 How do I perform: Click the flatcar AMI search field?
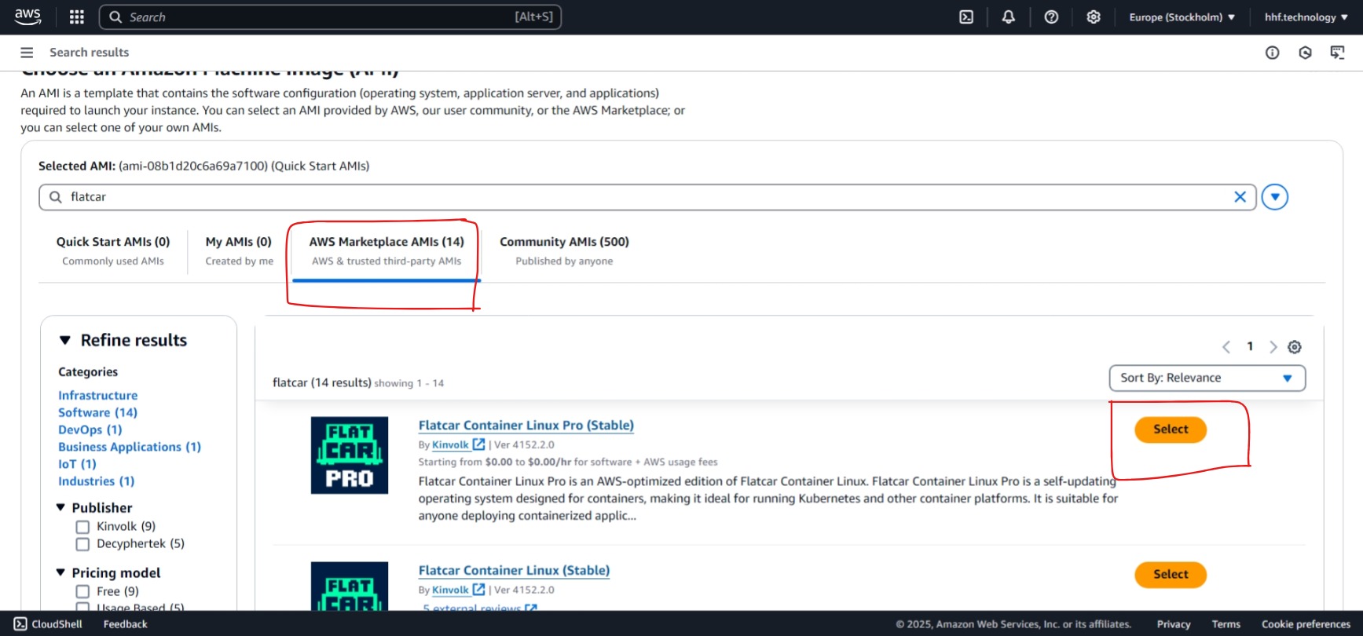(647, 197)
